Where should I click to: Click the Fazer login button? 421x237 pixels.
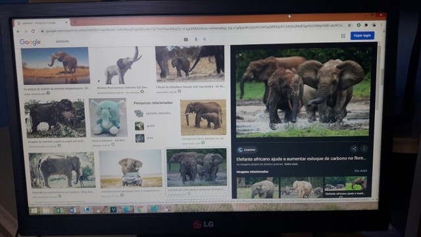point(362,36)
